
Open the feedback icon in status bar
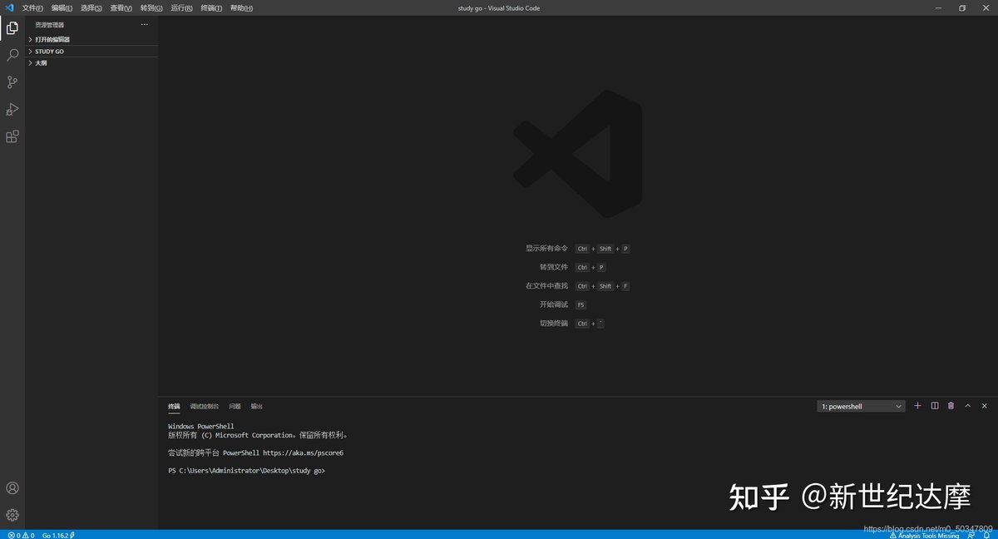[971, 535]
